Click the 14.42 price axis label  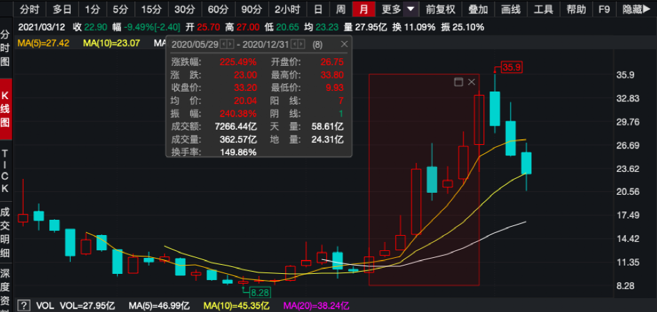[628, 239]
